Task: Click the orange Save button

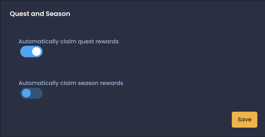Action: click(244, 120)
